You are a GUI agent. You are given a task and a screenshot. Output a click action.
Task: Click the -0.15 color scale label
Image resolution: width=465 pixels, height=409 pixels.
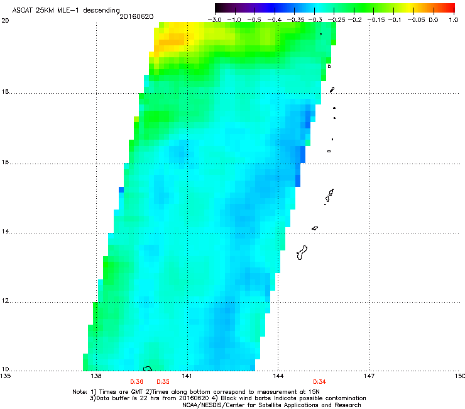coord(376,20)
